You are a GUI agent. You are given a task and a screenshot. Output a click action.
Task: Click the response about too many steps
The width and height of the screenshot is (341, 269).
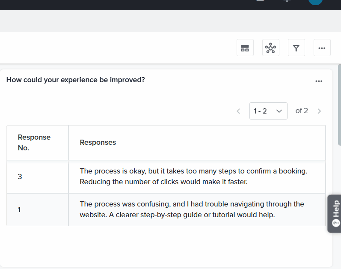[193, 176]
